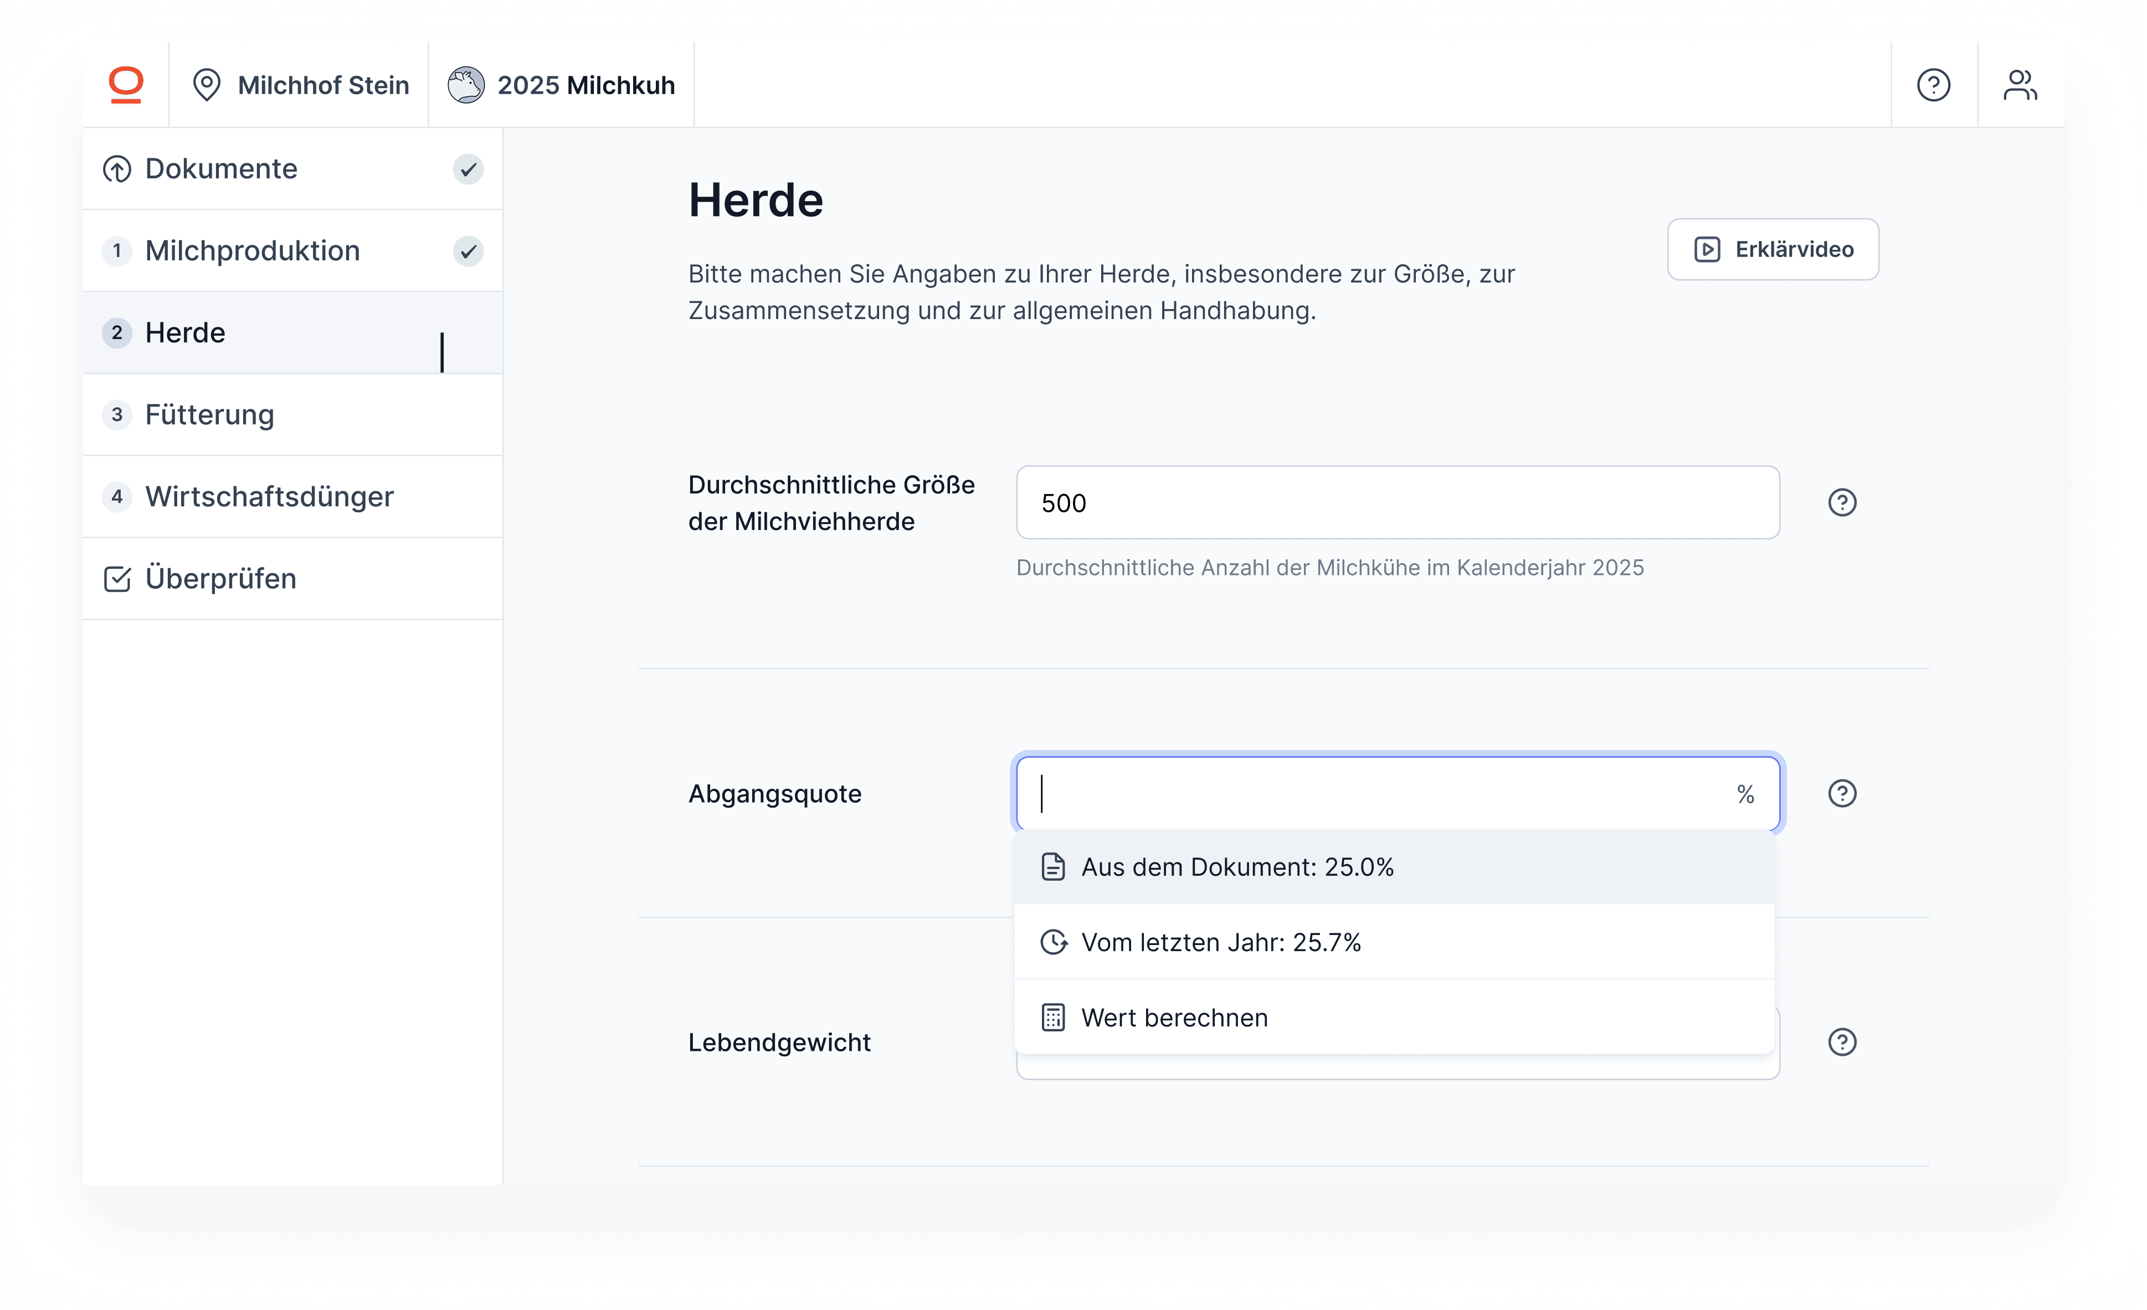Click help icon next to Lebendgewicht

[x=1841, y=1041]
